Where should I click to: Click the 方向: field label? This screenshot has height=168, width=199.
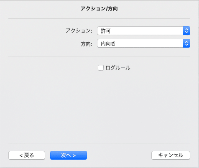[87, 44]
